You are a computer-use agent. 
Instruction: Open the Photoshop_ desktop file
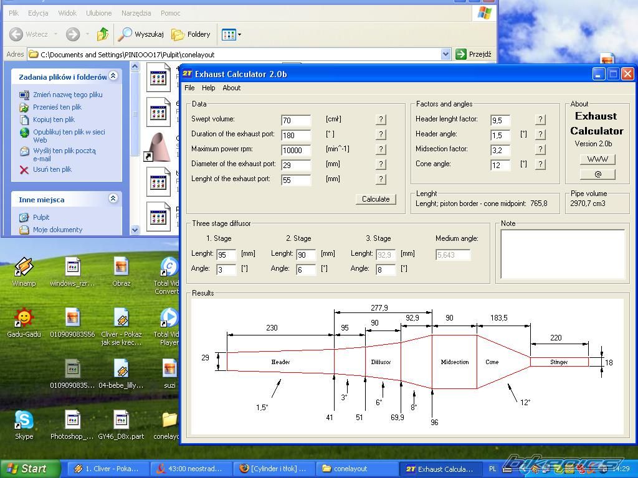(x=72, y=424)
